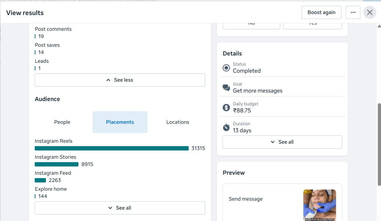Image resolution: width=381 pixels, height=221 pixels.
Task: Click the ₹88.75 daily budget value
Action: pos(242,110)
